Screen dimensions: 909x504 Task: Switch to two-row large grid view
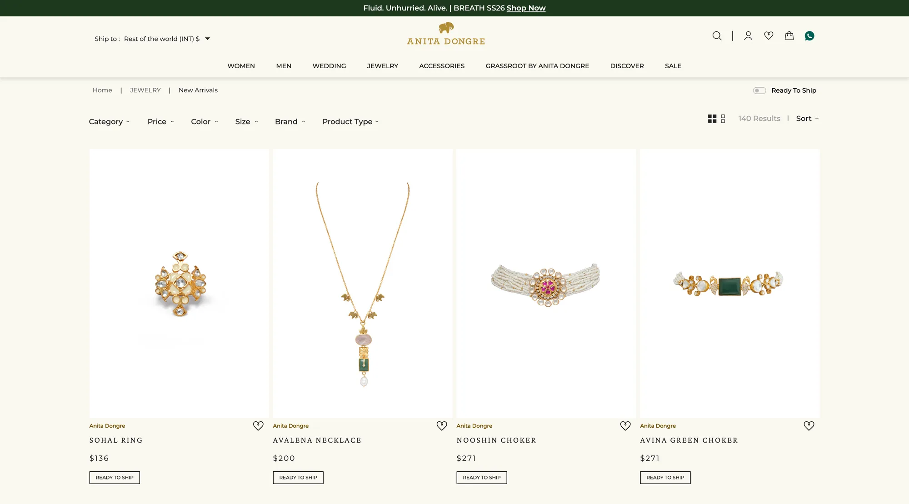pyautogui.click(x=723, y=119)
